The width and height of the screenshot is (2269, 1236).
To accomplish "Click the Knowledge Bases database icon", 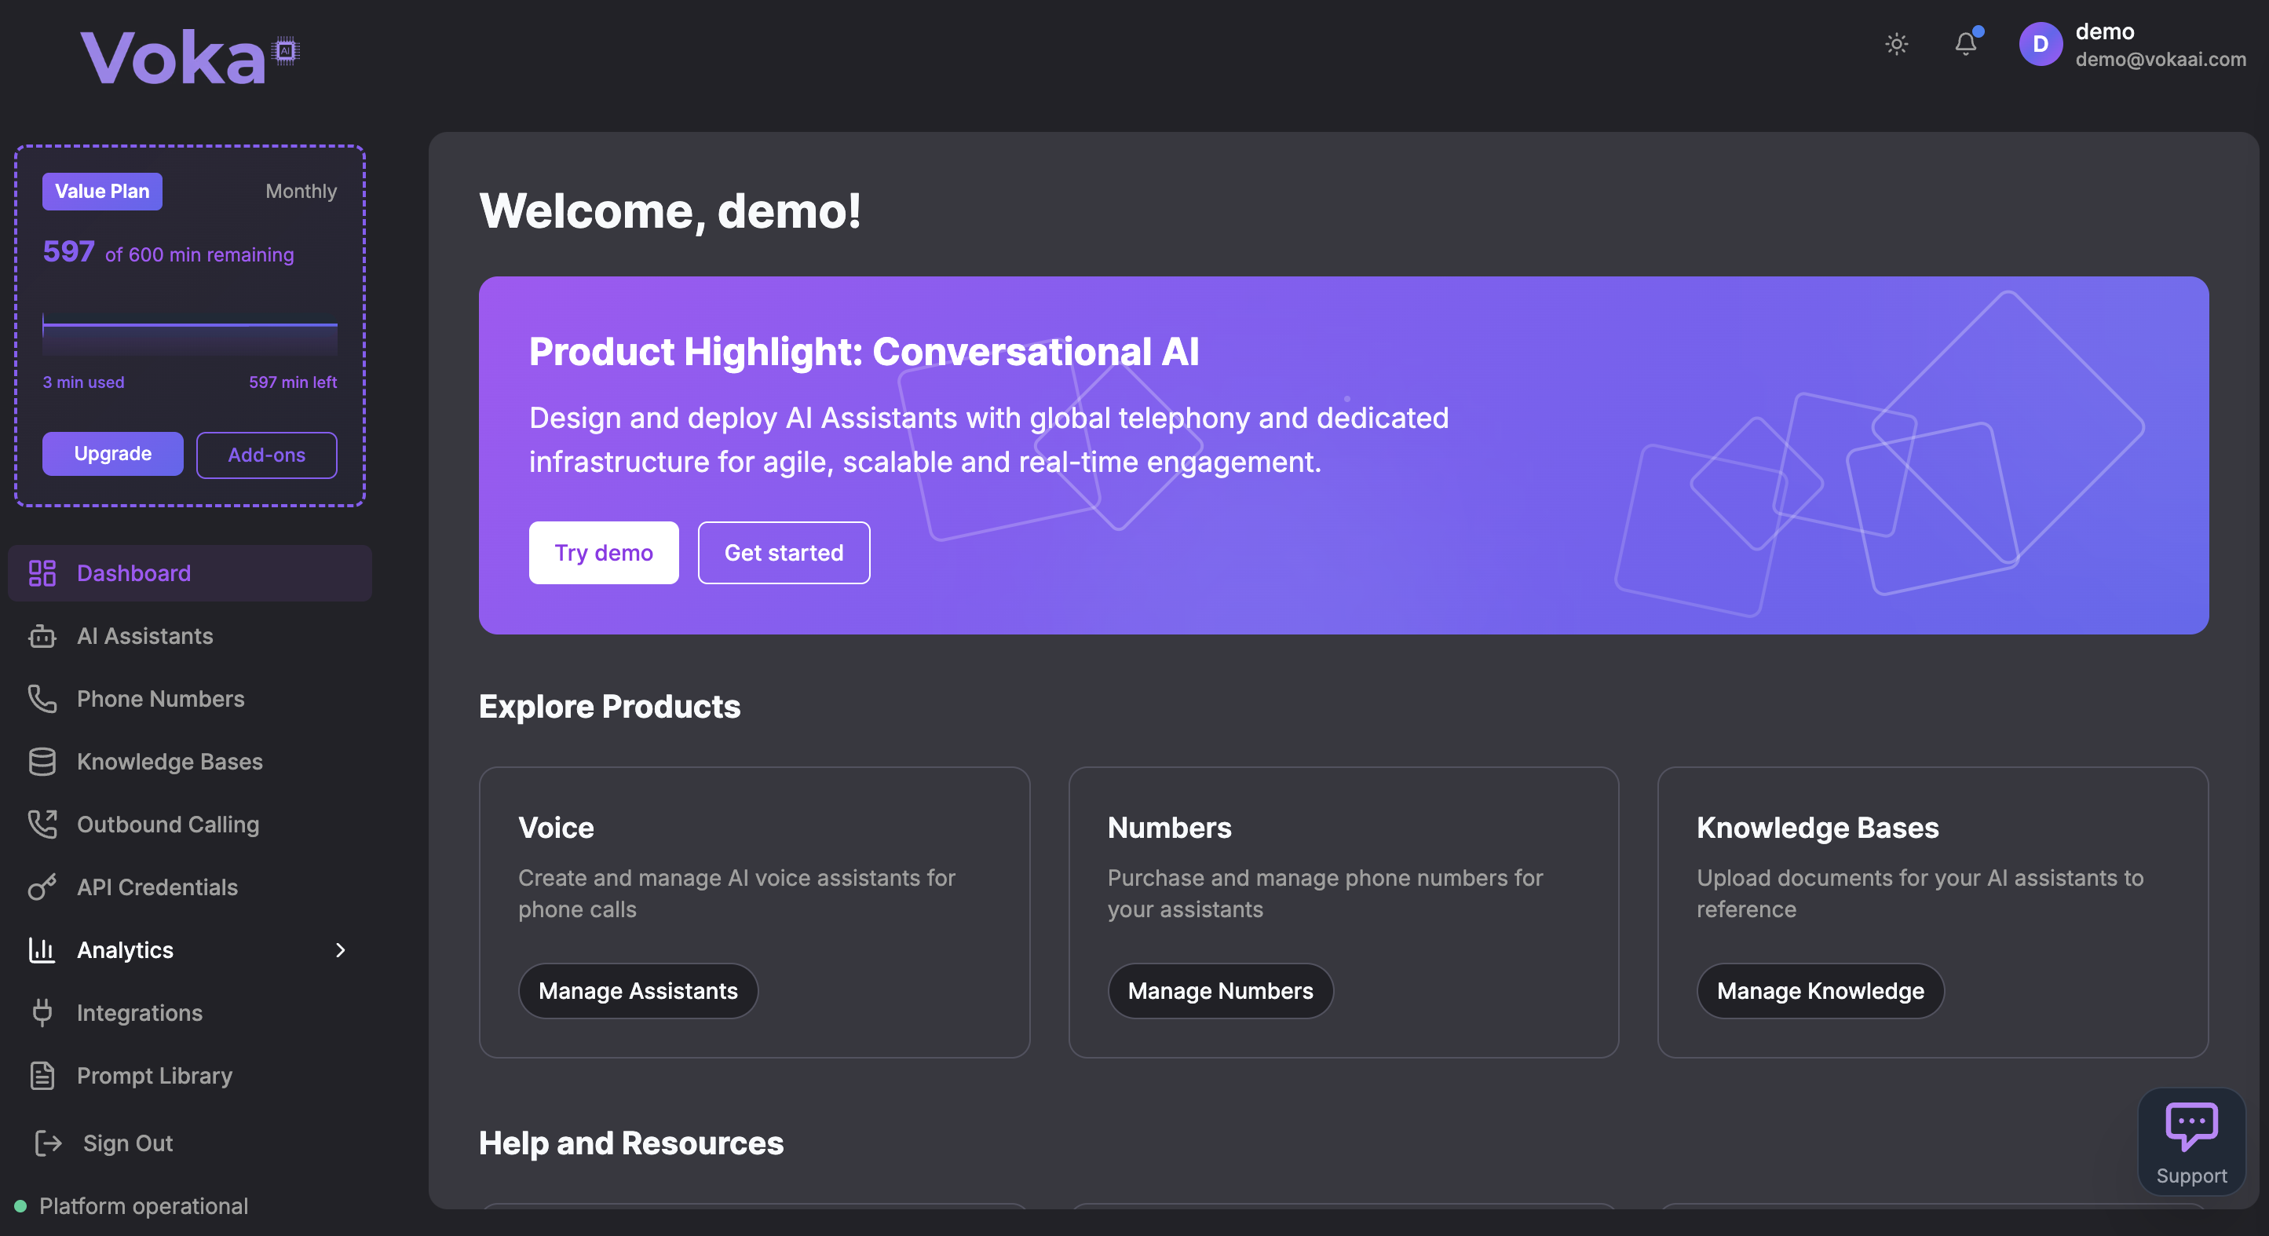I will pyautogui.click(x=42, y=761).
